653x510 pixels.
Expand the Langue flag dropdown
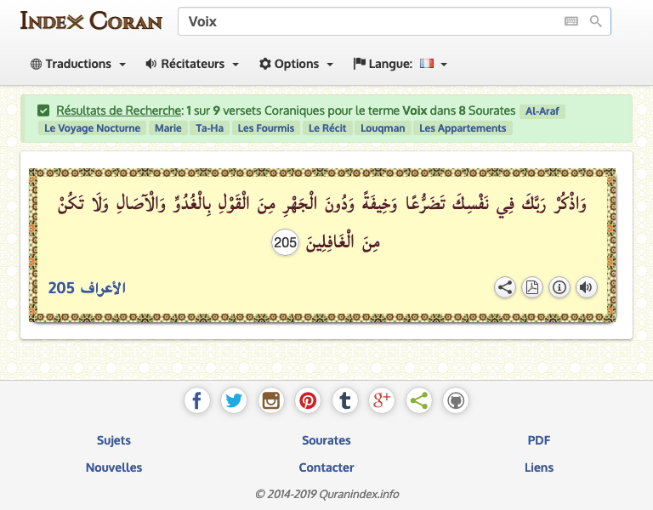[x=400, y=64]
